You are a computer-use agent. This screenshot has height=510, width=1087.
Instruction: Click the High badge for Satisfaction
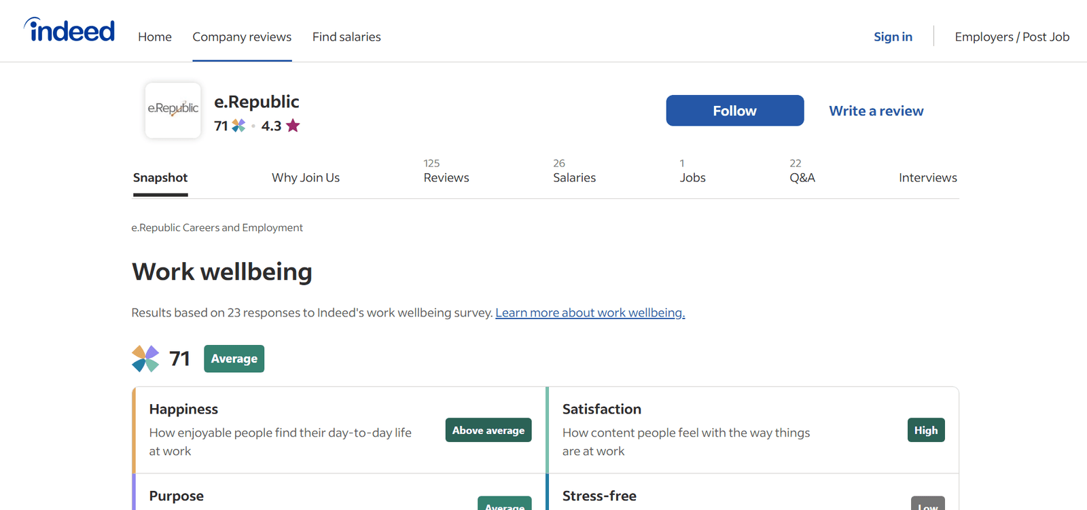click(x=926, y=431)
